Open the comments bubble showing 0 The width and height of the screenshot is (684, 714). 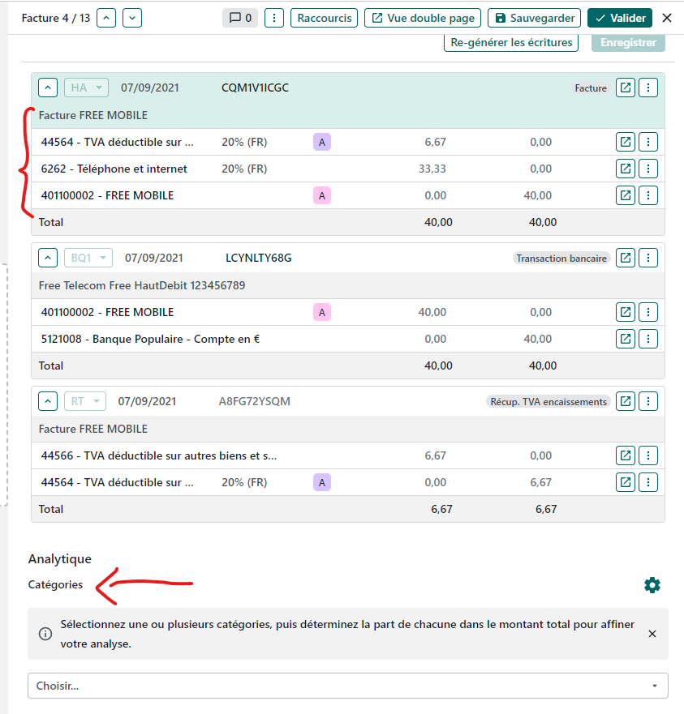[239, 18]
